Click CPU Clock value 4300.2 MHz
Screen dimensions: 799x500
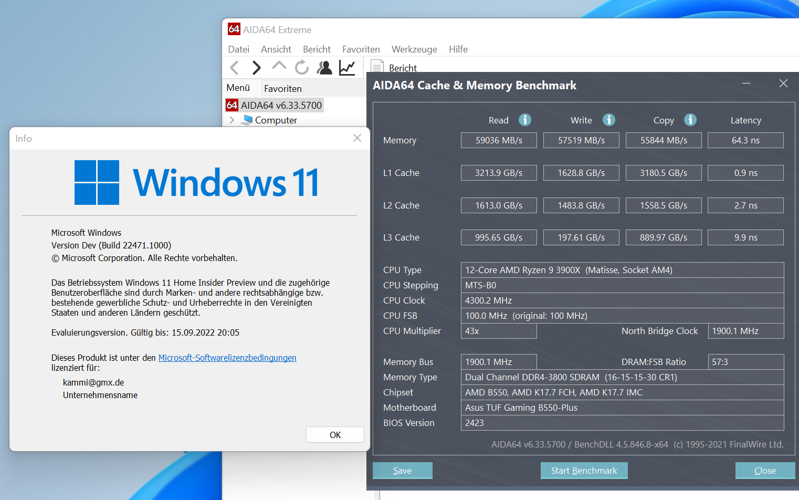622,300
